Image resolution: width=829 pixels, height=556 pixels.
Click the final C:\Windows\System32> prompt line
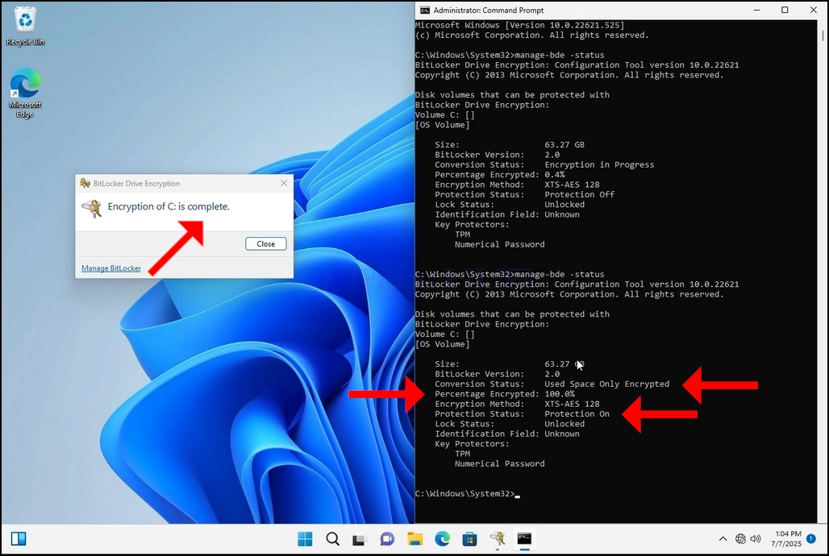468,494
